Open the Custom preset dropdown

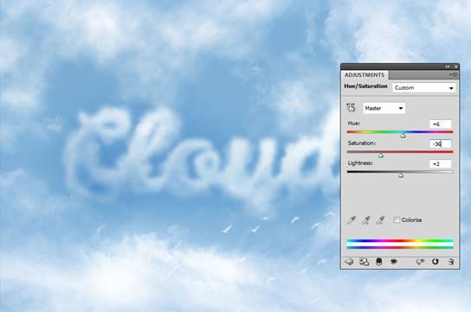pyautogui.click(x=424, y=88)
